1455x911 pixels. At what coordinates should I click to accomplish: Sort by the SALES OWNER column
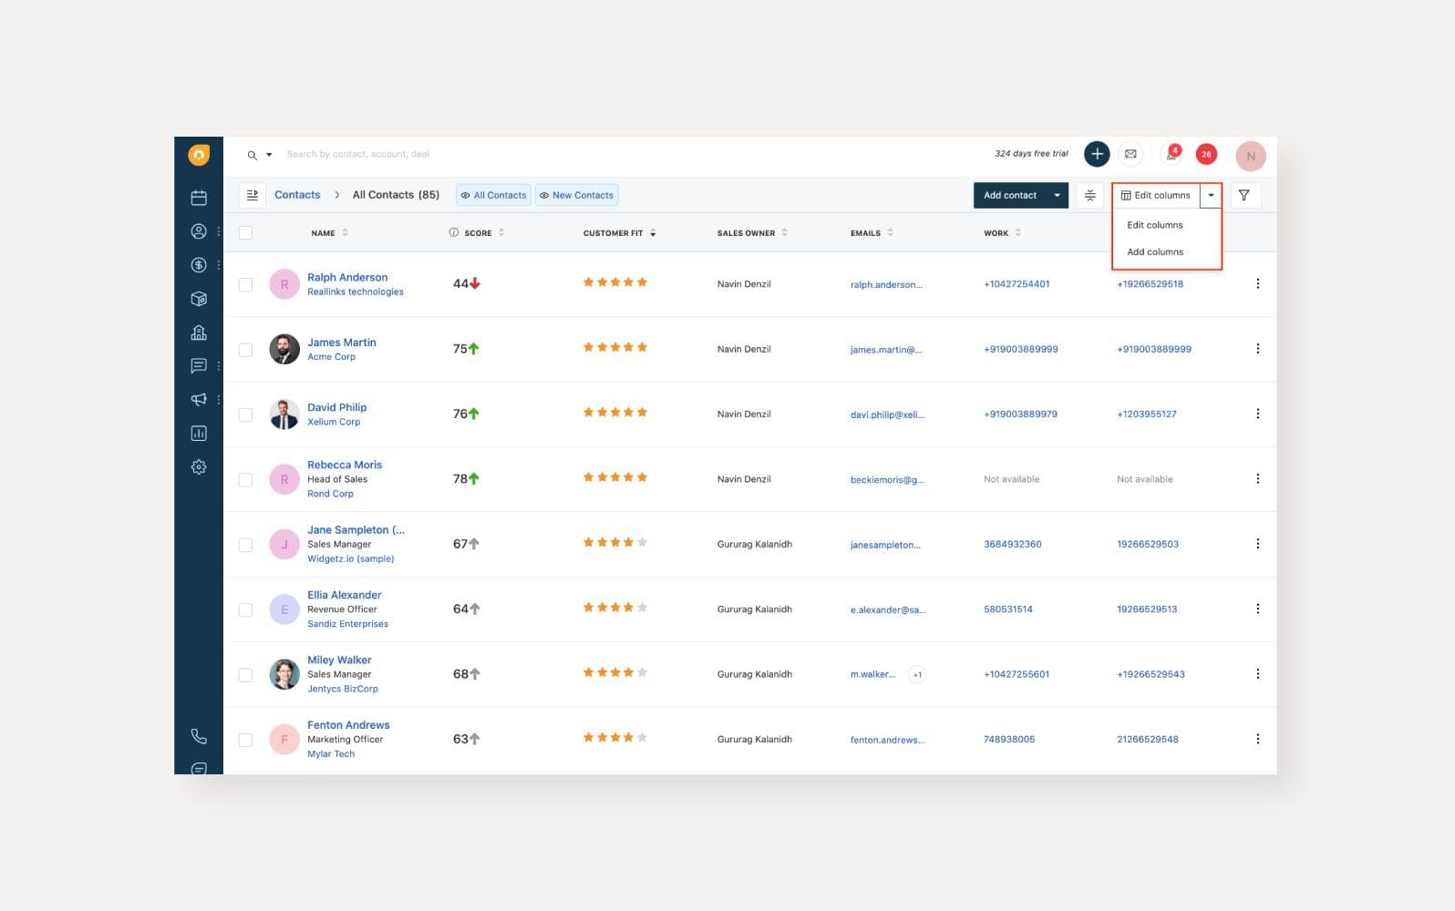785,233
